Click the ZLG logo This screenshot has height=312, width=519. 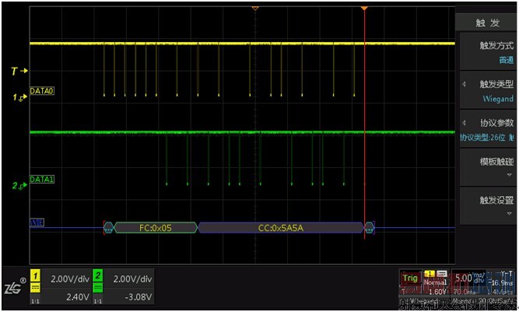coord(15,286)
